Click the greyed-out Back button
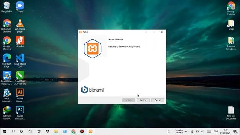Viewport: 240px width, 135px height. (129, 100)
